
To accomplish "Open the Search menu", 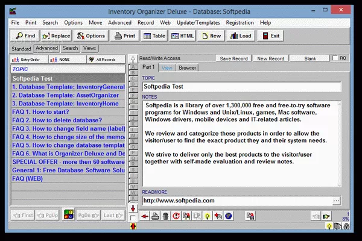I will [50, 23].
